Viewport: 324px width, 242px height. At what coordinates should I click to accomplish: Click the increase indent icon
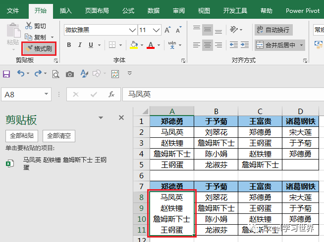[x=245, y=44]
